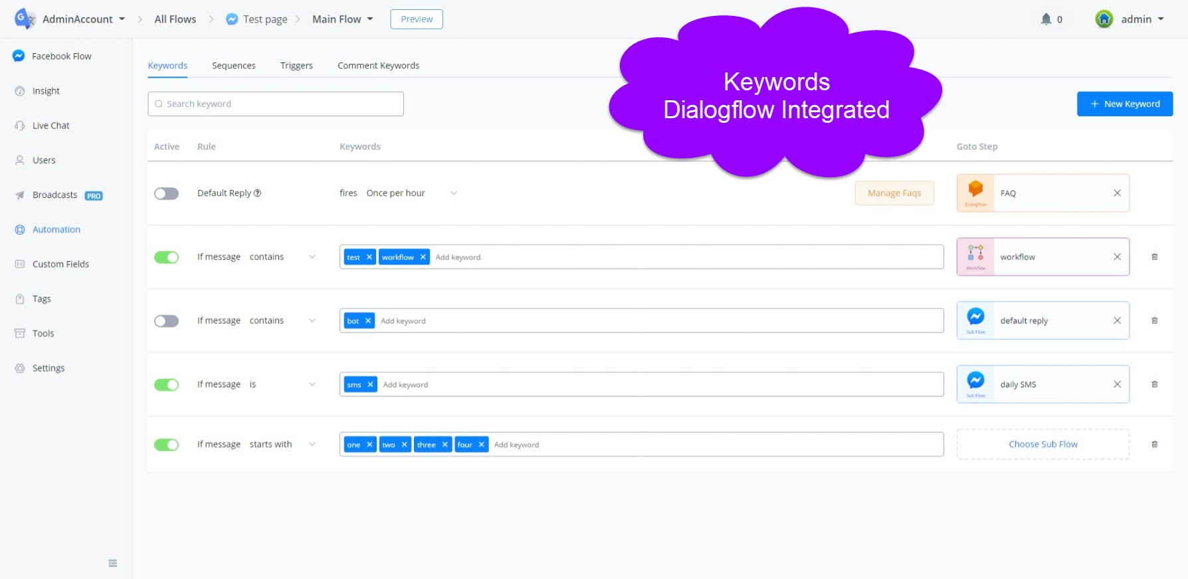
Task: Disable the test workflow rule toggle
Action: [x=166, y=257]
